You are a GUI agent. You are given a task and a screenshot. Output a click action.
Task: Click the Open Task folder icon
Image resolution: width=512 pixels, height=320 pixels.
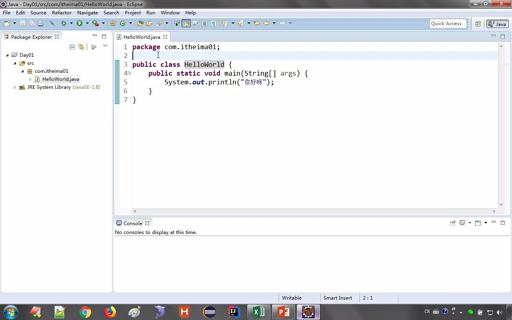149,24
